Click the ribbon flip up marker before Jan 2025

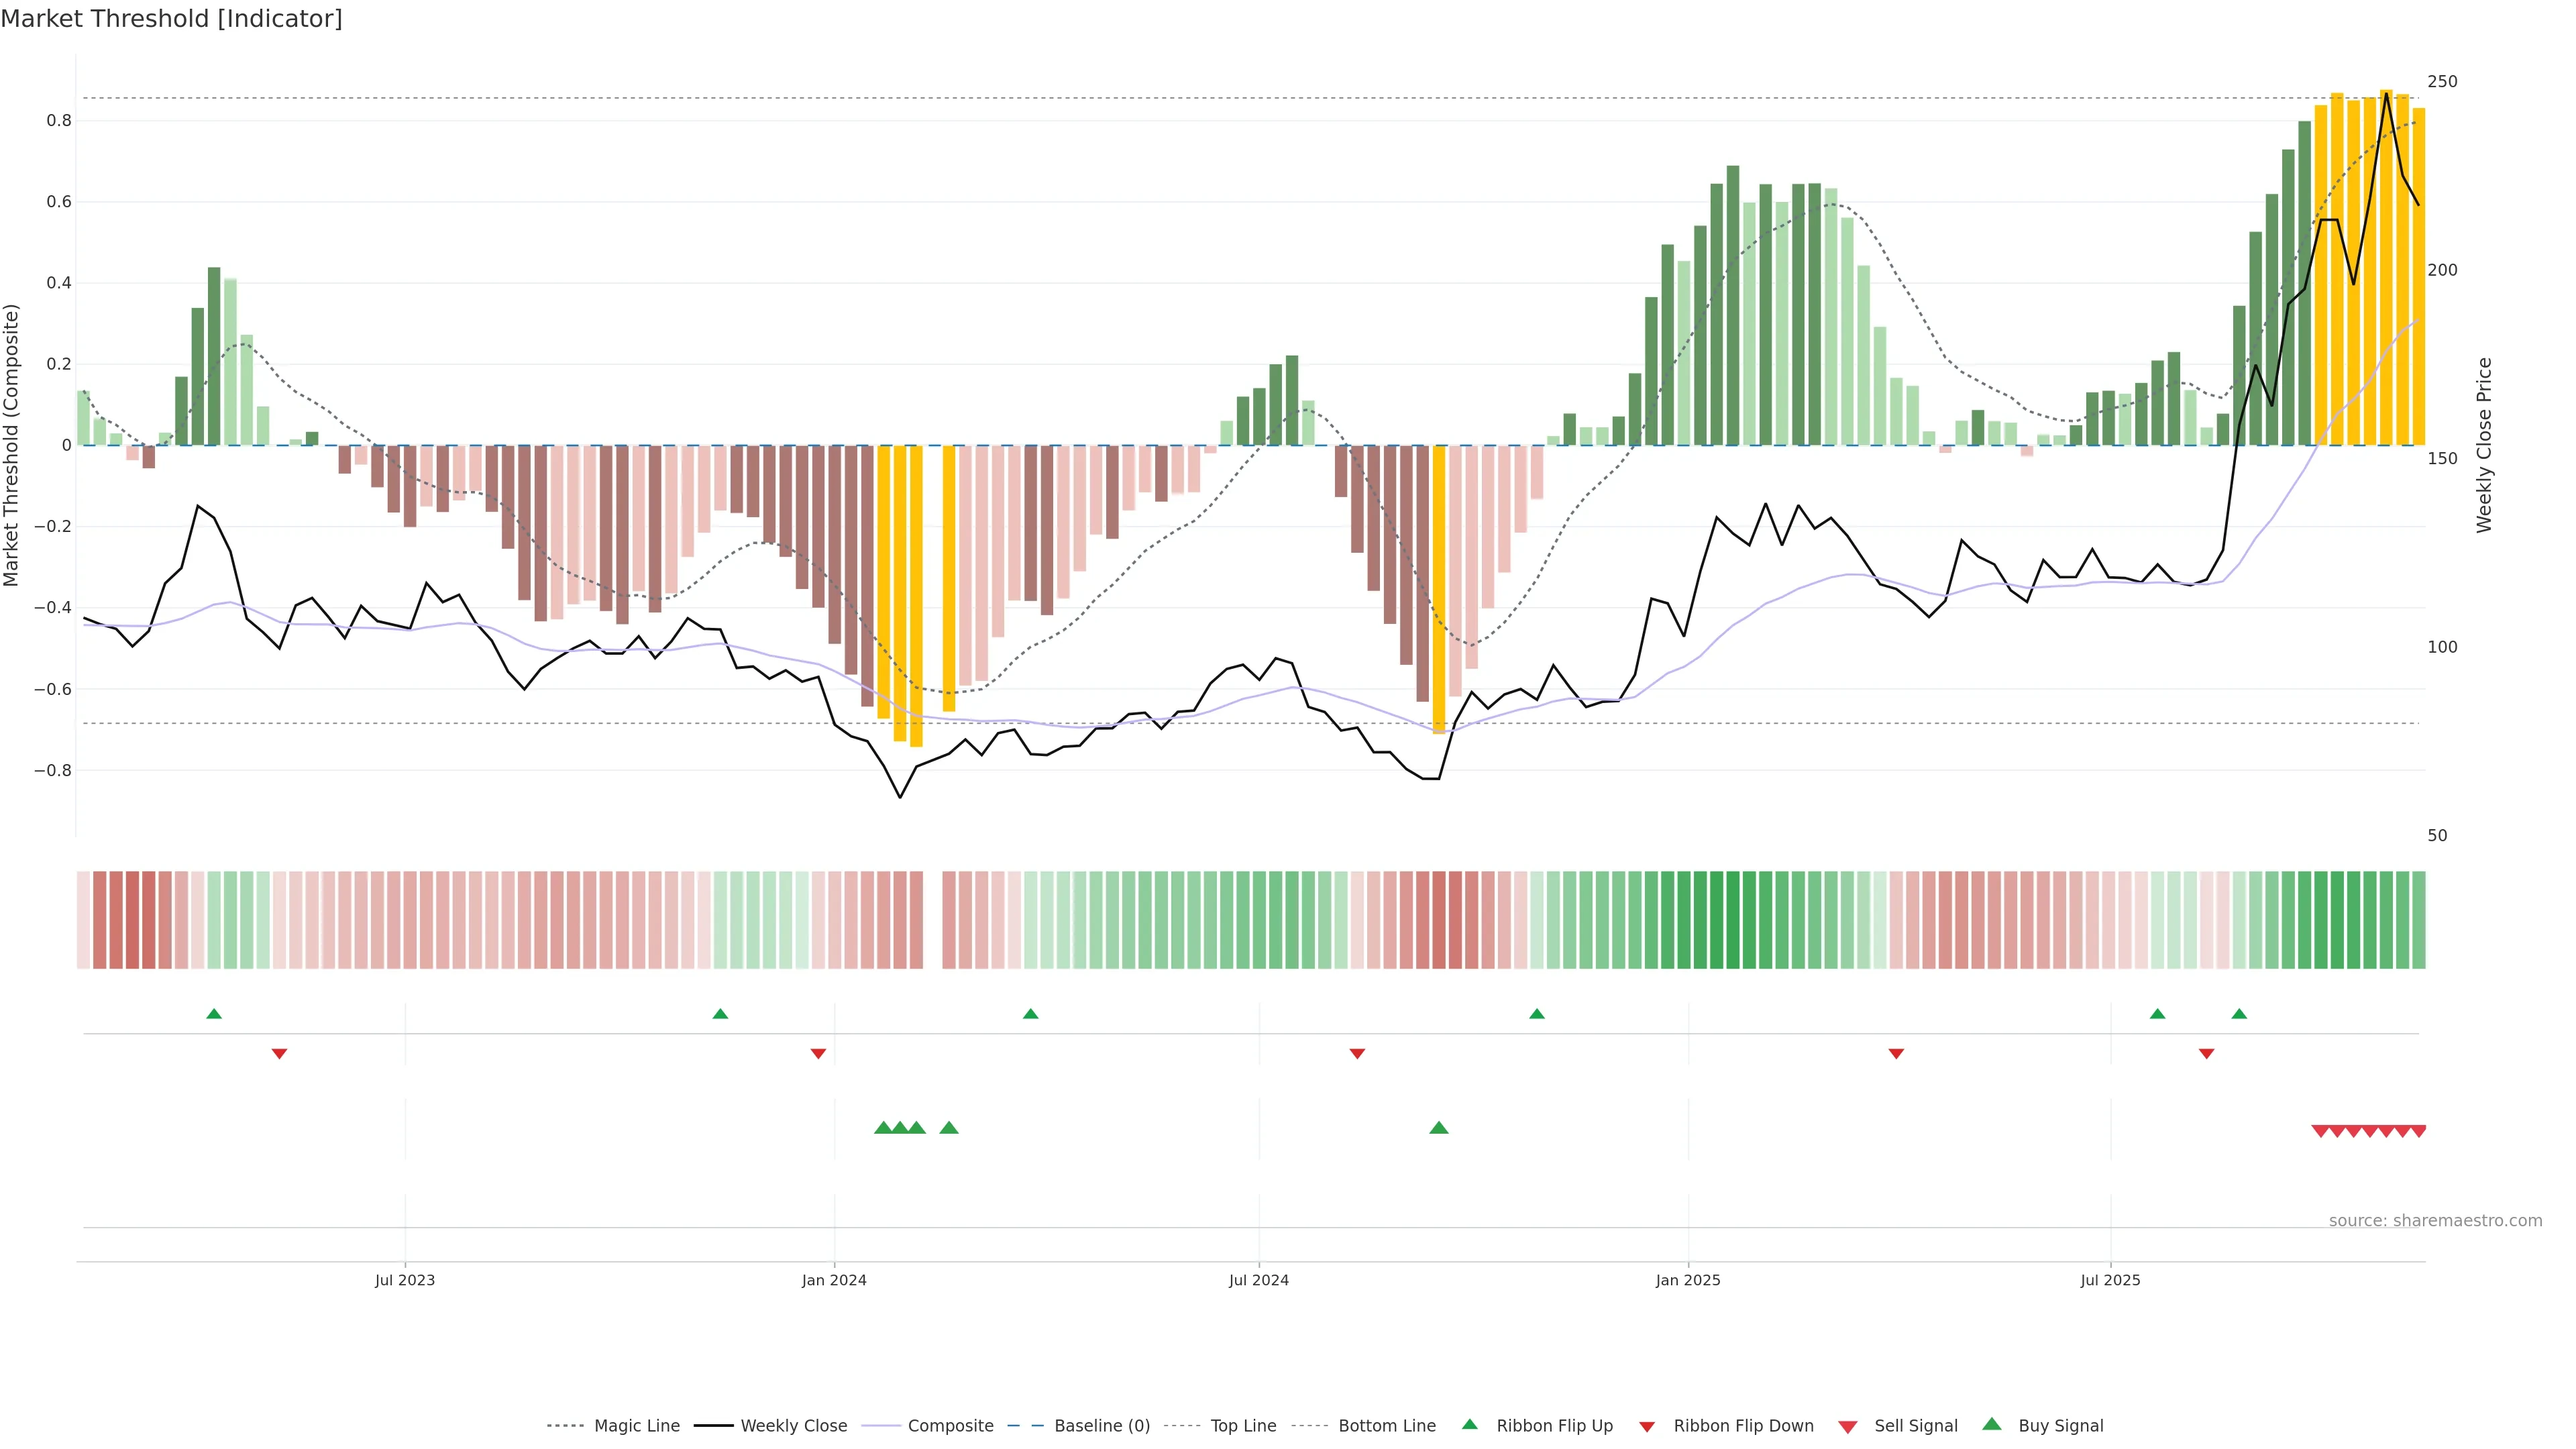click(1537, 1014)
